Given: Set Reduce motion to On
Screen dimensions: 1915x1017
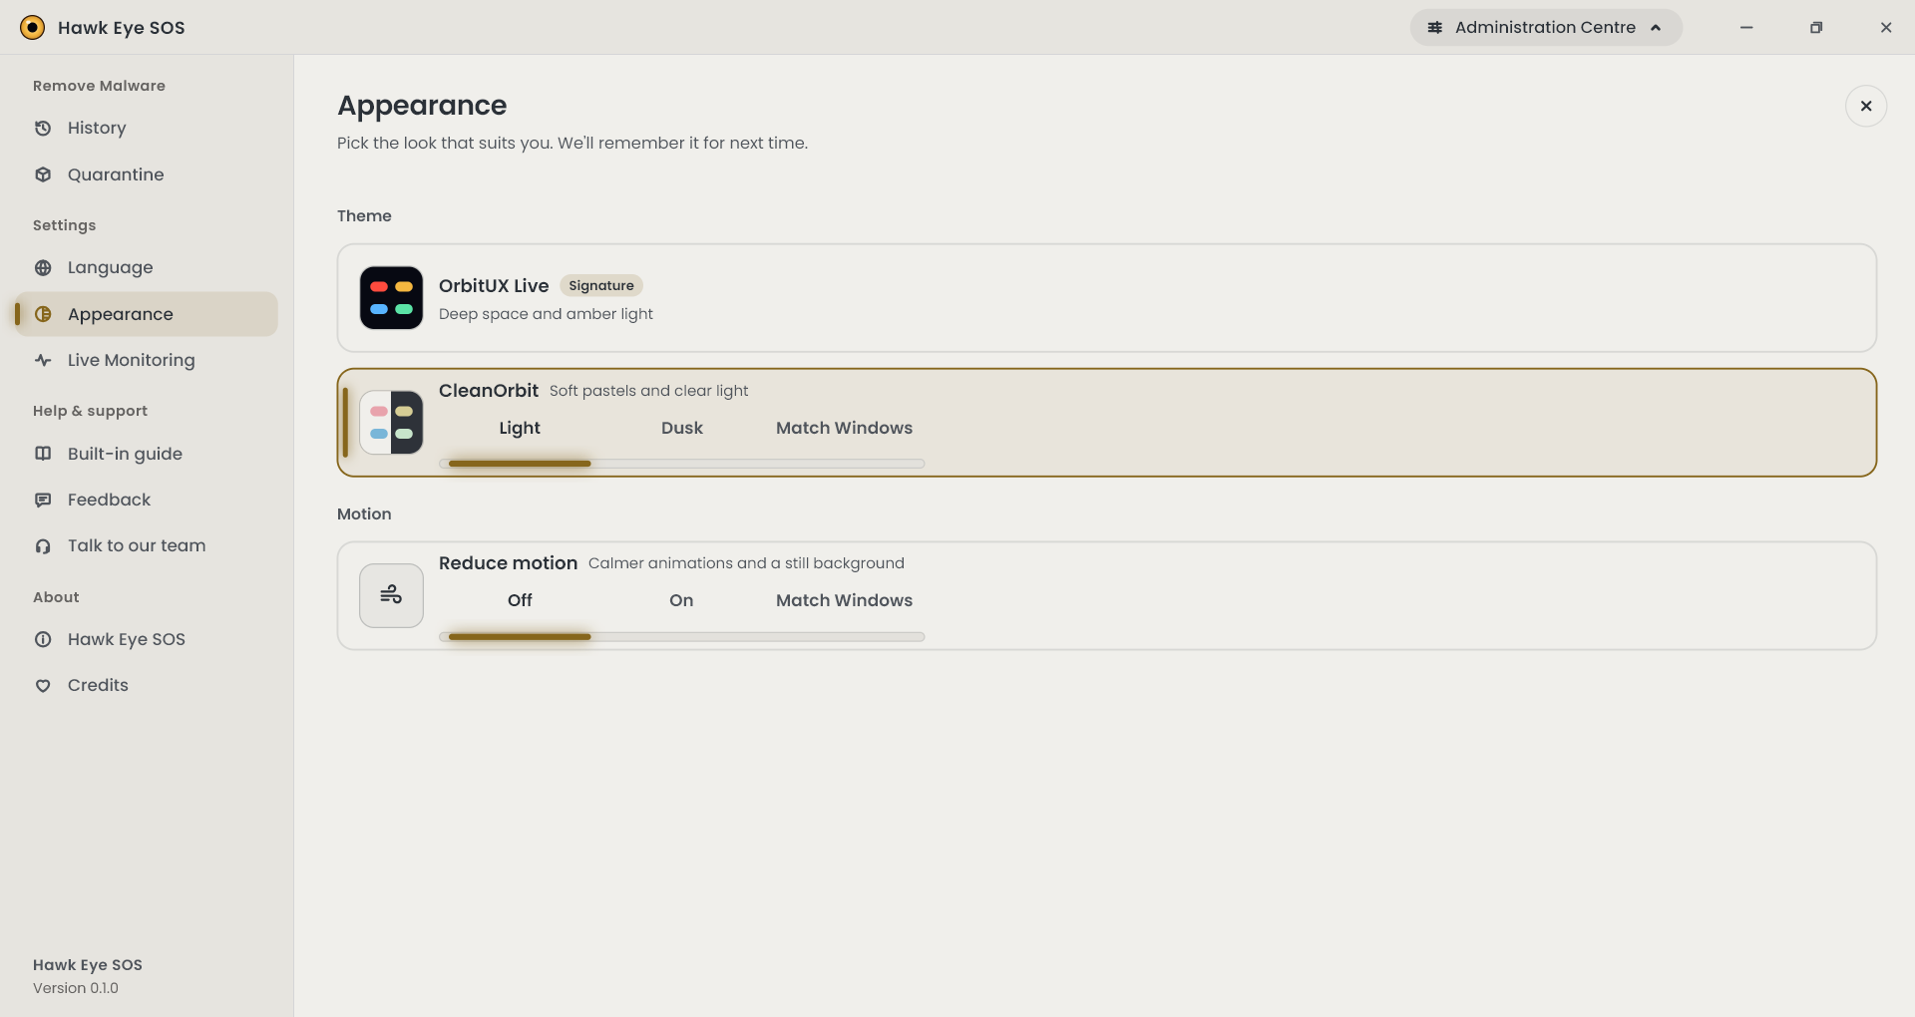Looking at the screenshot, I should pos(681,600).
